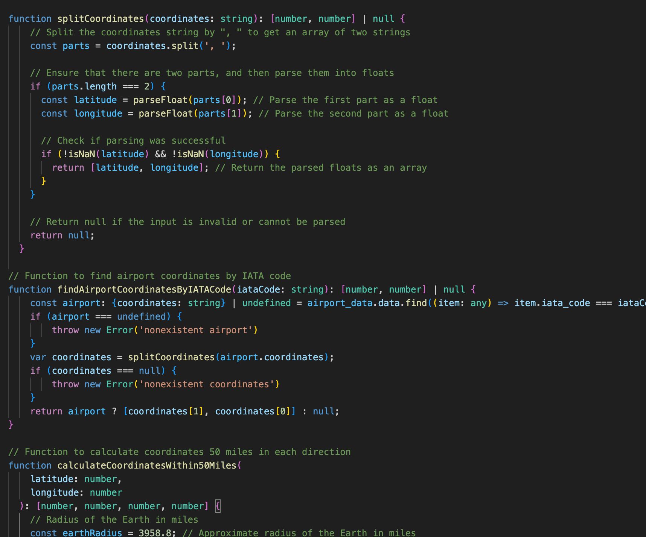Screen dimensions: 646x537
Task: Click 'item.iata_code' in the arrow function
Action: coord(552,303)
